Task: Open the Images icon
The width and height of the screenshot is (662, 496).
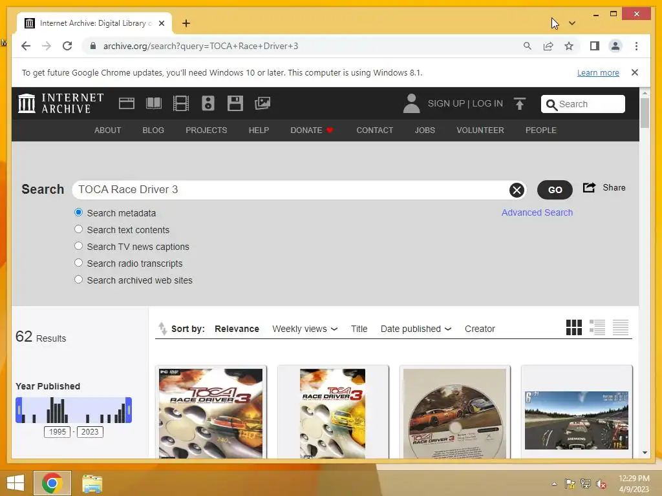Action: pyautogui.click(x=262, y=103)
